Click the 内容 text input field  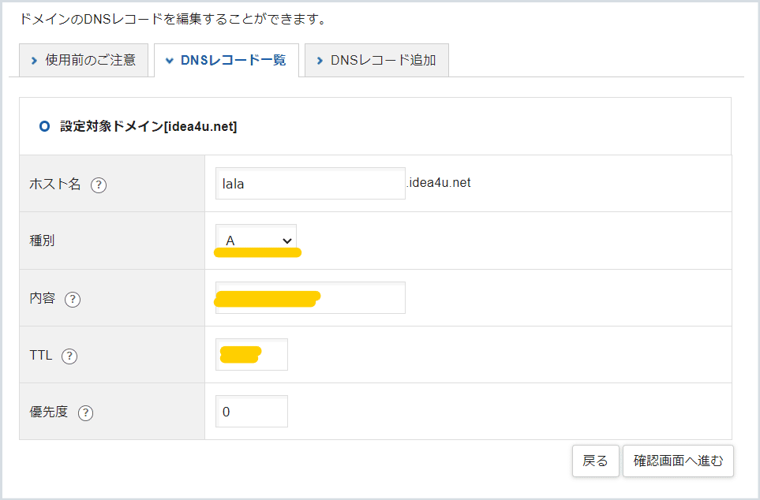[x=309, y=297]
